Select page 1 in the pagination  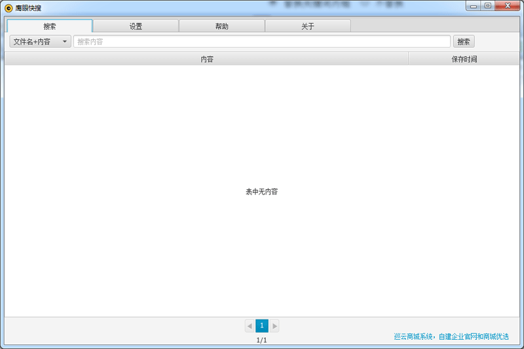[261, 325]
